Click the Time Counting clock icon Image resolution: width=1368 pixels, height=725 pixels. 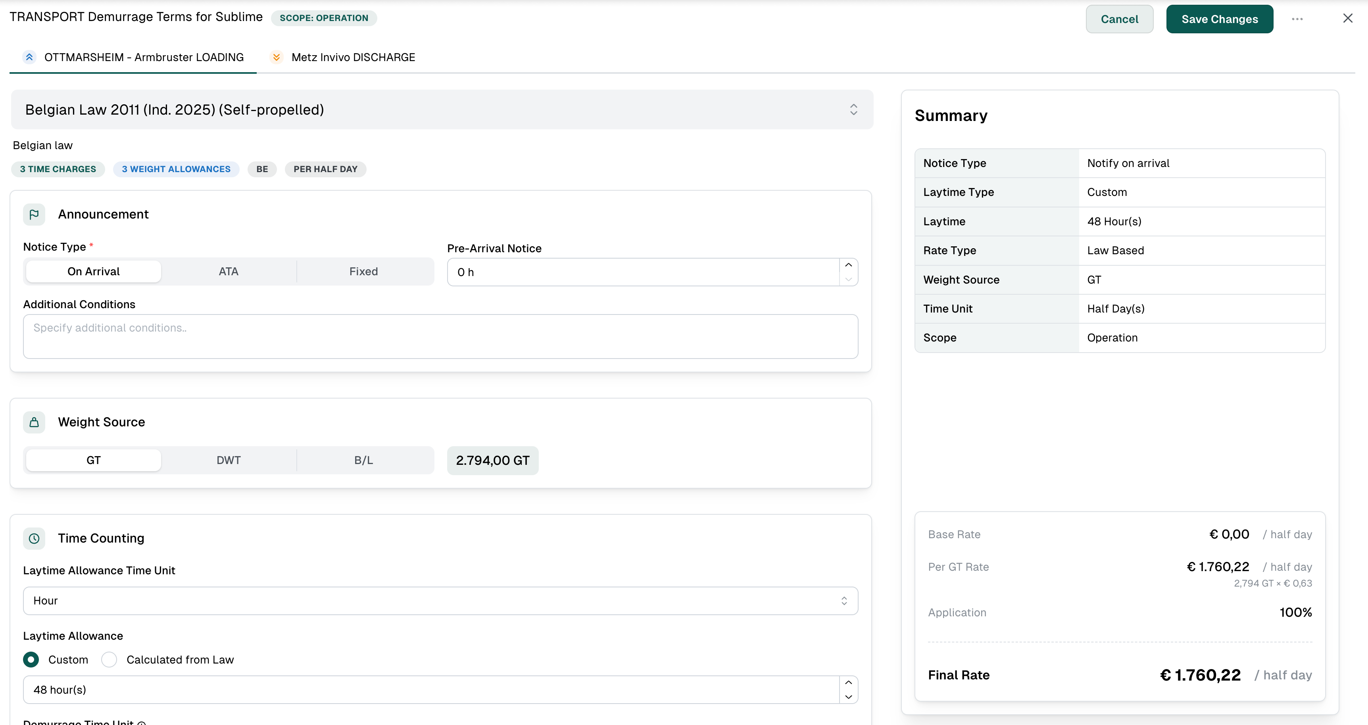coord(34,538)
